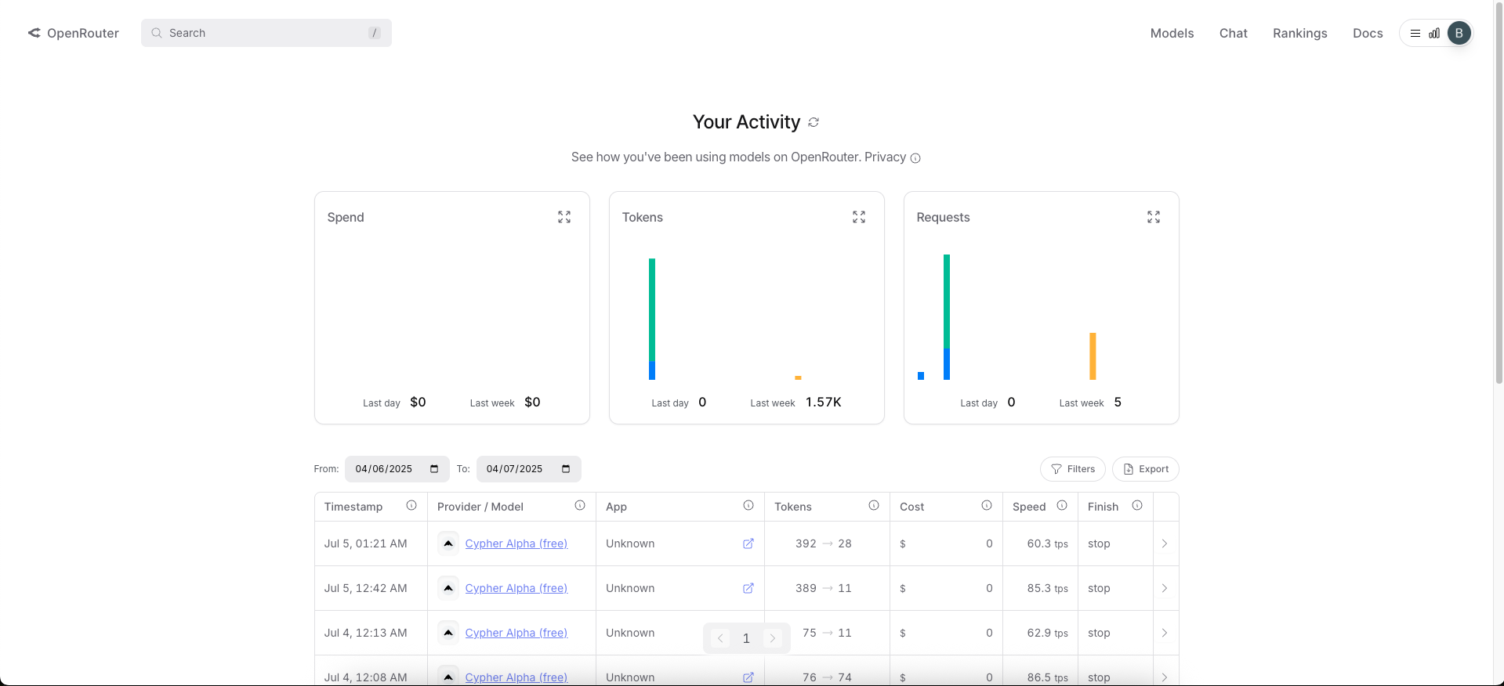Open Cypher Alpha link in 12:08 AM row

point(516,677)
